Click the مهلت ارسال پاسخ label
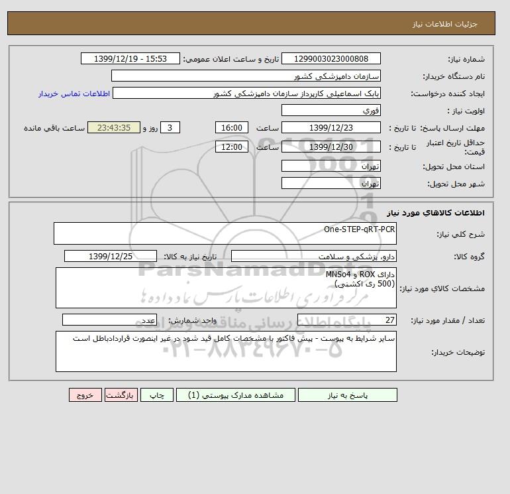510x494 pixels. [x=453, y=128]
